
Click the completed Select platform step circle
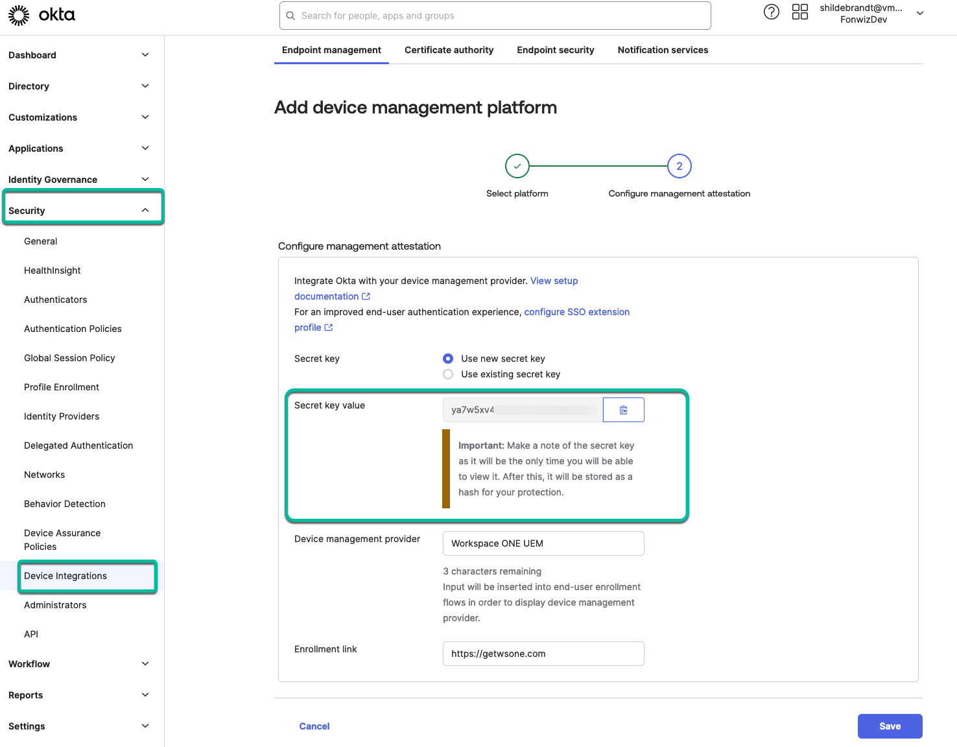(517, 166)
